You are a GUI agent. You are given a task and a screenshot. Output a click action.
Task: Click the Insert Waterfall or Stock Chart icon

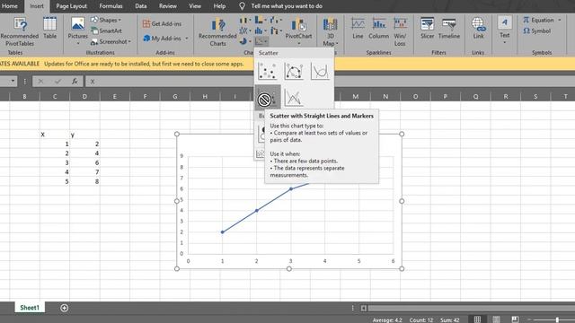click(x=274, y=20)
